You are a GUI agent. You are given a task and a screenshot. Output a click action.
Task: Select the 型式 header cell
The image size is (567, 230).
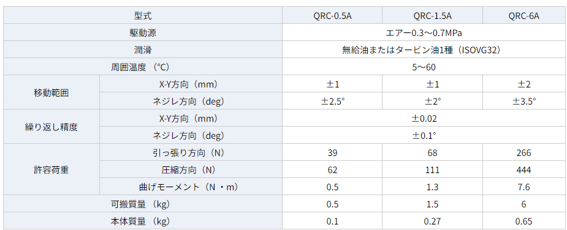[x=143, y=16]
